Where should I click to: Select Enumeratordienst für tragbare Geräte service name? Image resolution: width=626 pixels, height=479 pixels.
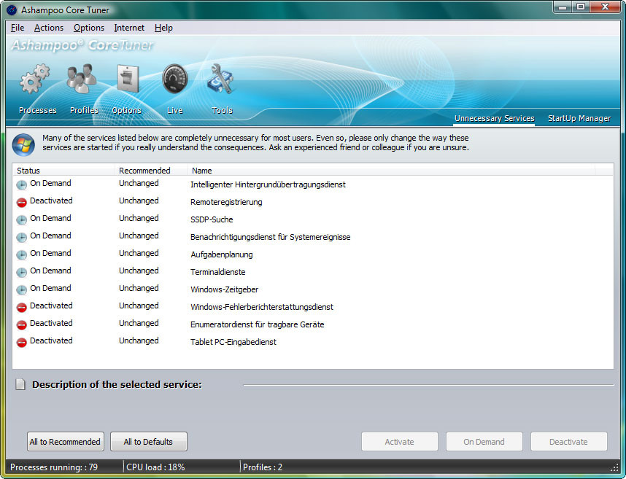(257, 324)
